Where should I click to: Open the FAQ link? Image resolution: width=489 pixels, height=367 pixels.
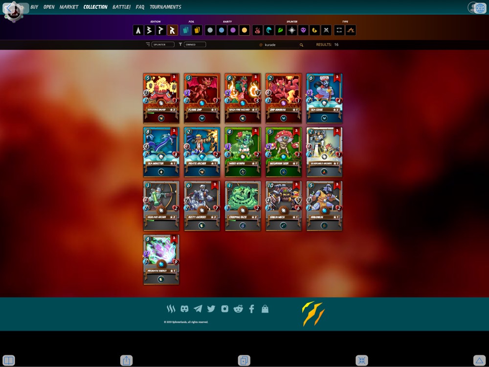(x=140, y=7)
